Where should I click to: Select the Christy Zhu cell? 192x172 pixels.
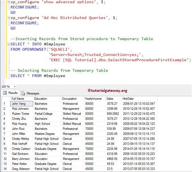[x=21, y=119]
